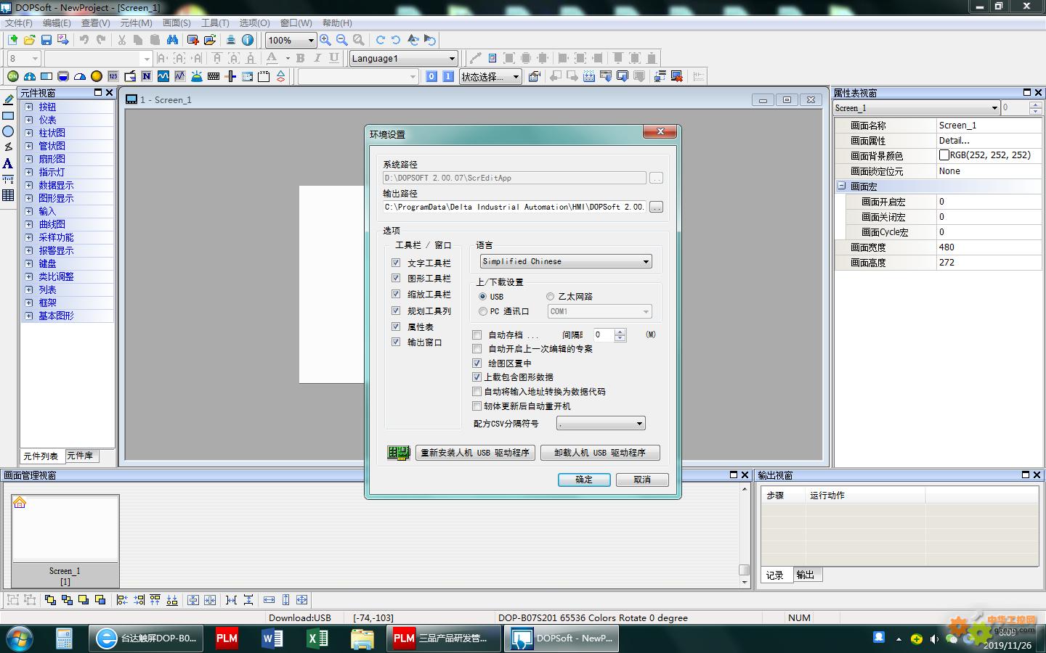Image resolution: width=1046 pixels, height=653 pixels.
Task: Click the state 0 toolbar icon
Action: tap(431, 76)
